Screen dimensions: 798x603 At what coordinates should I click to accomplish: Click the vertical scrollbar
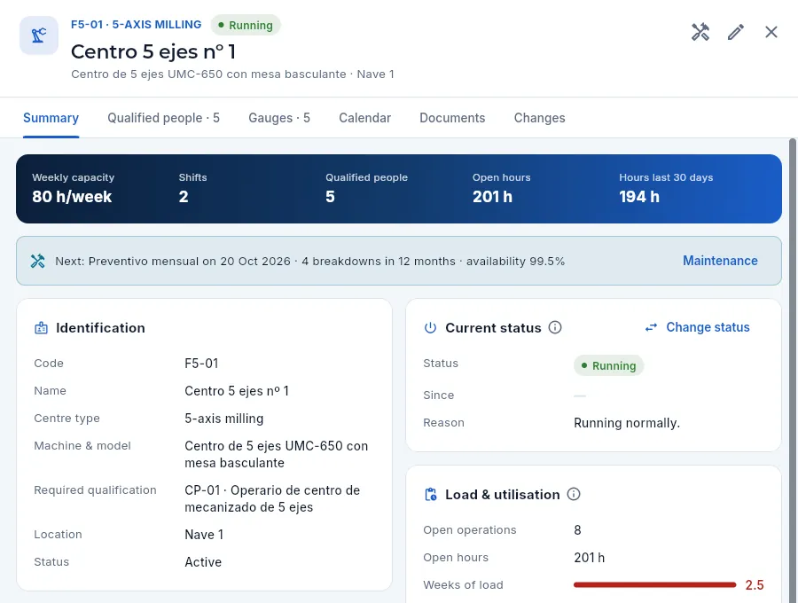[793, 371]
